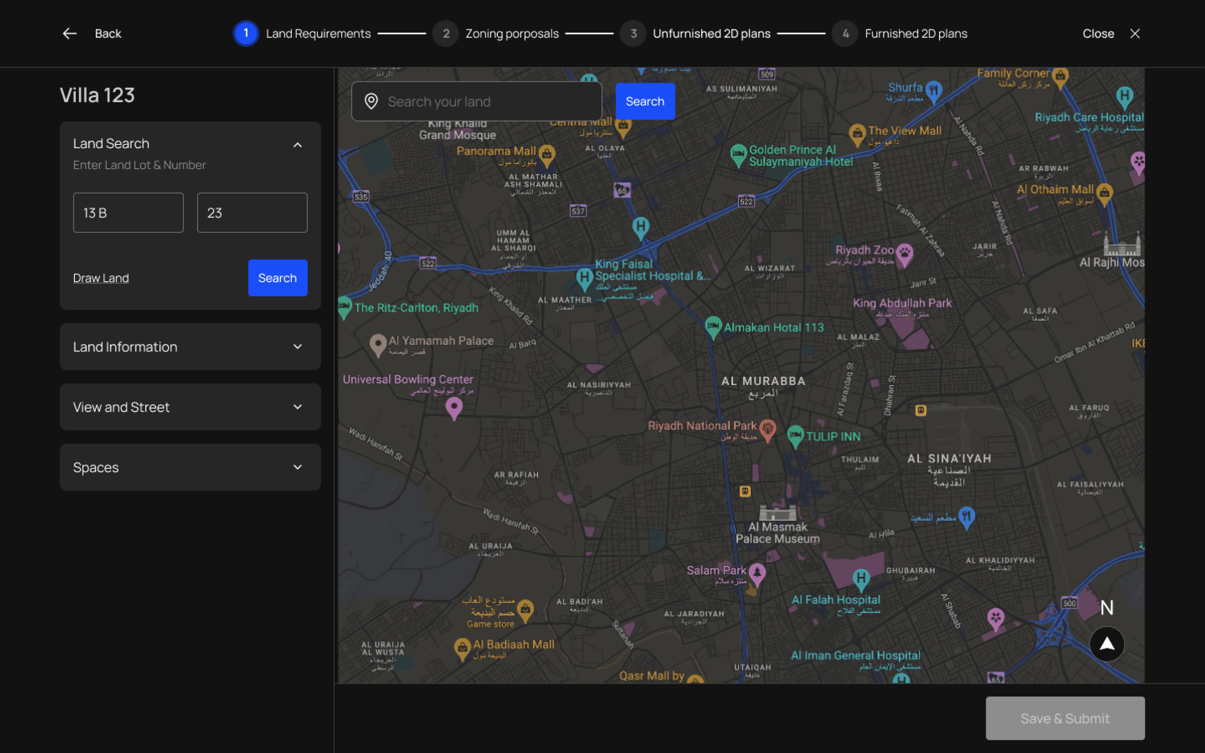Click the north compass arrow button
This screenshot has height=753, width=1205.
point(1106,644)
